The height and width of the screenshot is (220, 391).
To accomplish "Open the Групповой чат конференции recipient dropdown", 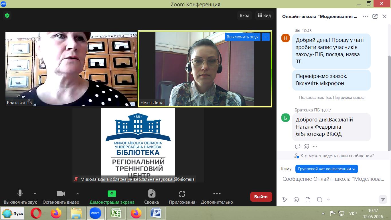I will [x=327, y=169].
